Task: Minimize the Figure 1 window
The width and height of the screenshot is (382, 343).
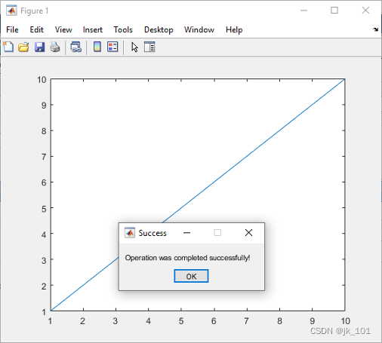Action: [x=303, y=11]
